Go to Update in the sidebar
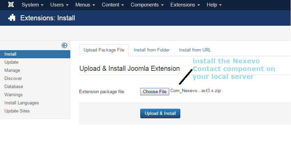The width and height of the screenshot is (291, 165). (x=11, y=62)
